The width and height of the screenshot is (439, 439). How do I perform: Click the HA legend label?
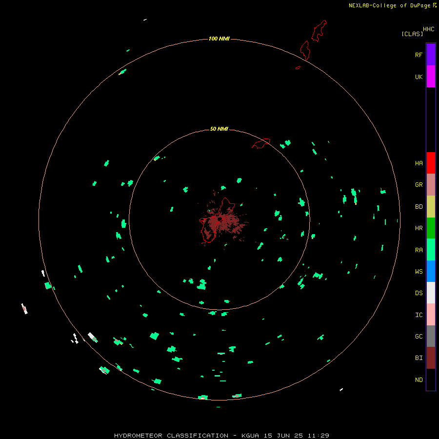[x=419, y=163]
